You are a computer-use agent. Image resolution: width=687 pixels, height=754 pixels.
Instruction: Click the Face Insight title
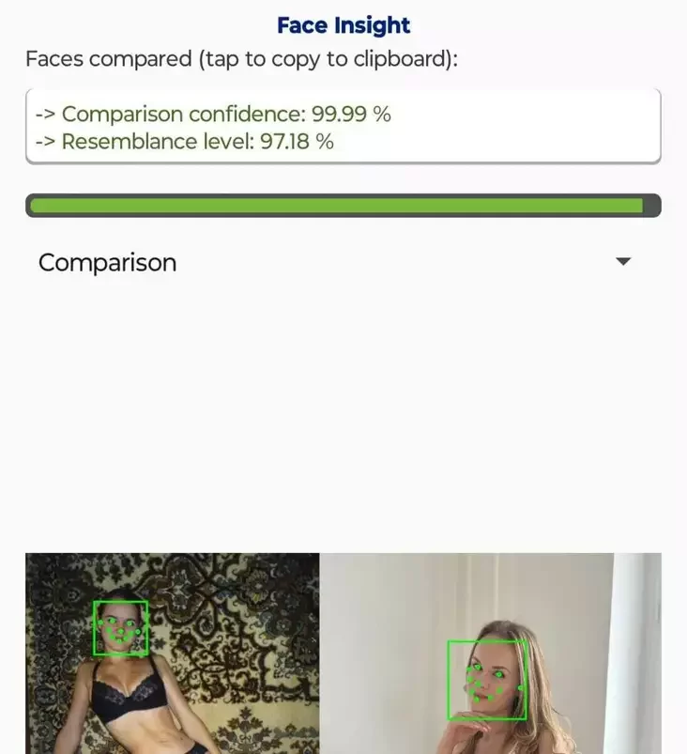343,25
